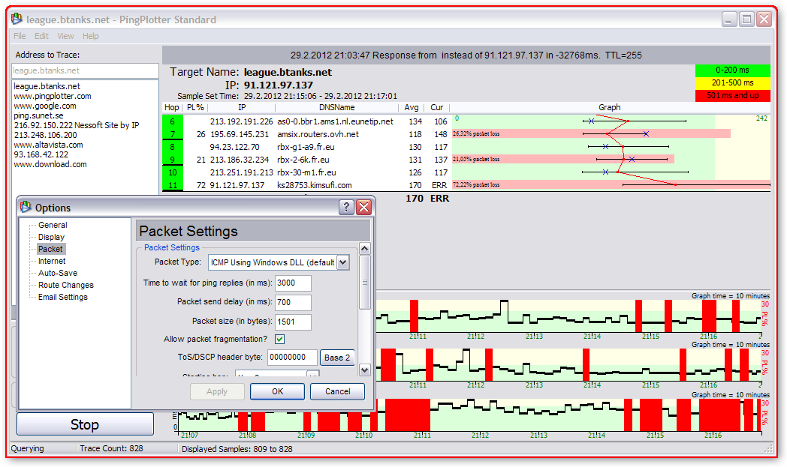Expand the Address to Trace combo box
The image size is (787, 467).
pyautogui.click(x=85, y=70)
